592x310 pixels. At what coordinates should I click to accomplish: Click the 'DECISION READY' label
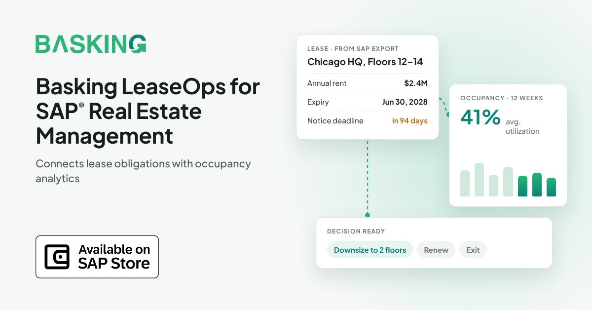(x=356, y=231)
